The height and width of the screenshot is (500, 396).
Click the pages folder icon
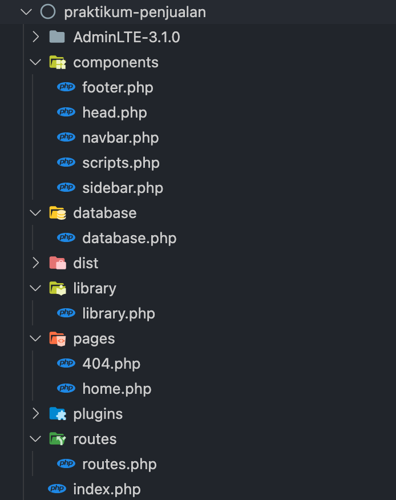point(58,338)
